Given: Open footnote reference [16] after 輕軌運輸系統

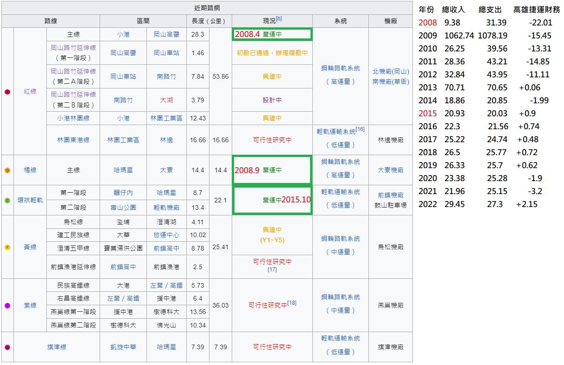Looking at the screenshot, I should click(360, 129).
